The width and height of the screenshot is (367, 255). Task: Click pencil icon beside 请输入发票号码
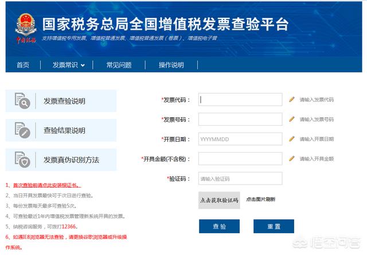pos(292,119)
